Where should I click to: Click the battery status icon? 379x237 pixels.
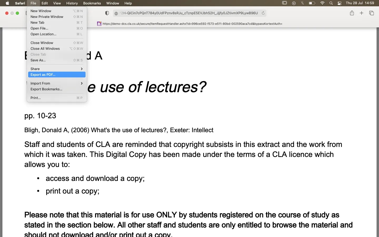tap(312, 3)
